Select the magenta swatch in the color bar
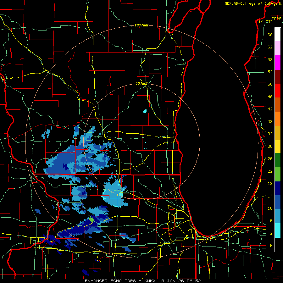This screenshot has height=283, width=283. click(x=278, y=63)
